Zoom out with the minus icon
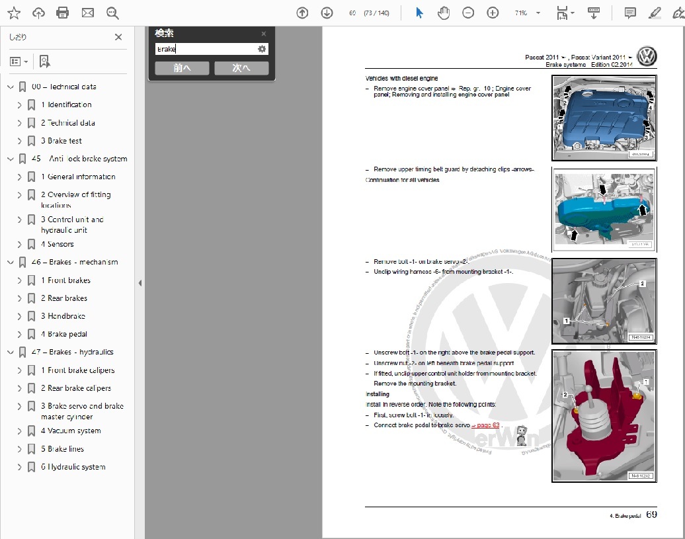The width and height of the screenshot is (685, 539). tap(468, 13)
